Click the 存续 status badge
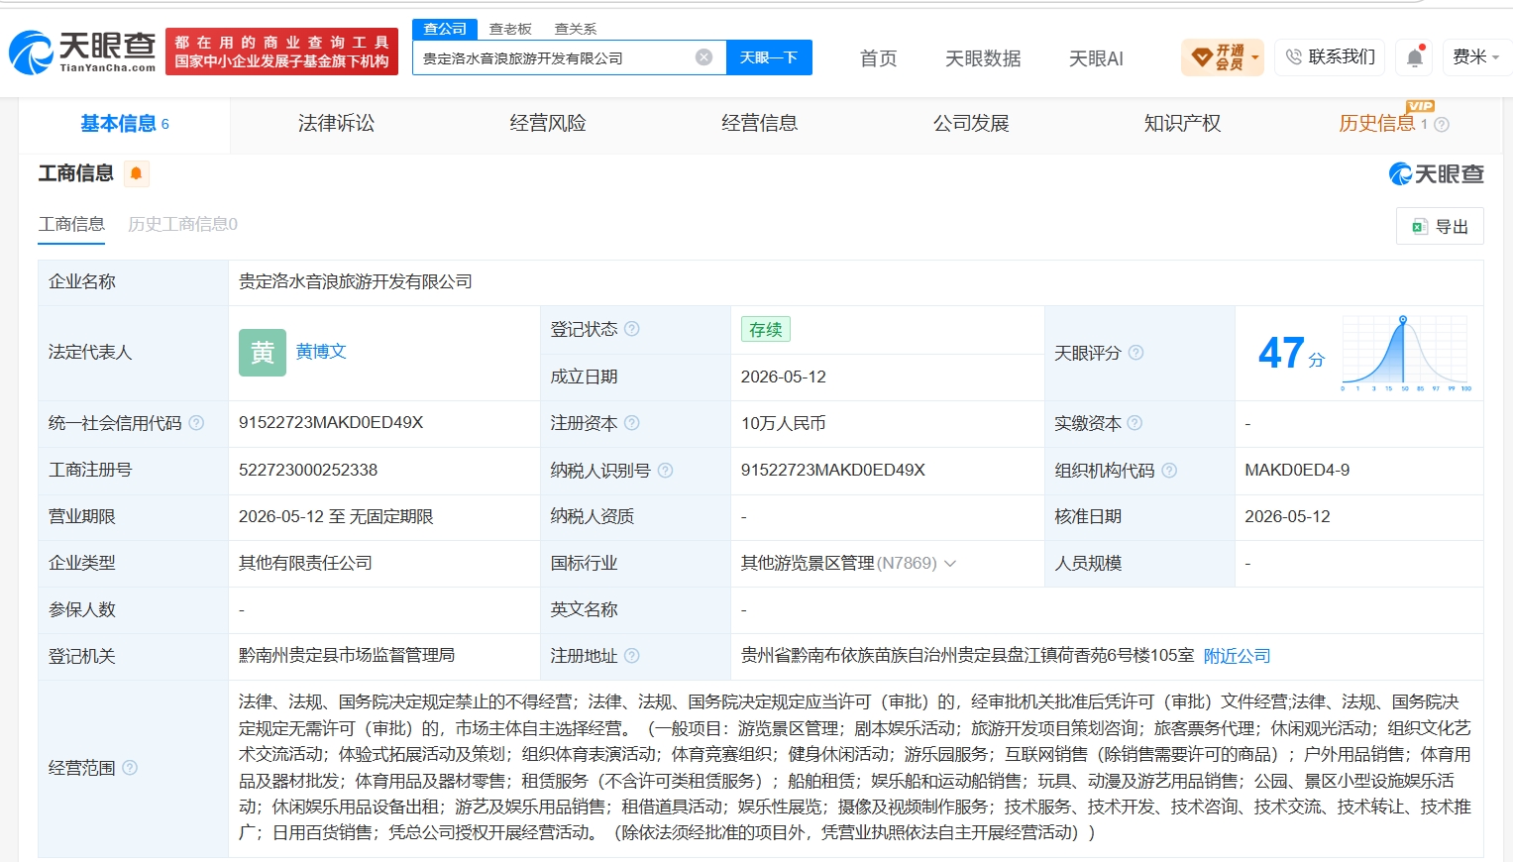The image size is (1513, 862). pos(765,329)
